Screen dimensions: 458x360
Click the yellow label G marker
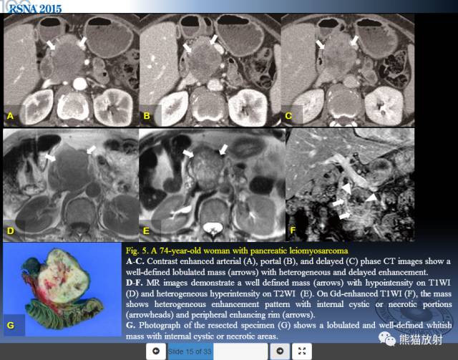(11, 325)
